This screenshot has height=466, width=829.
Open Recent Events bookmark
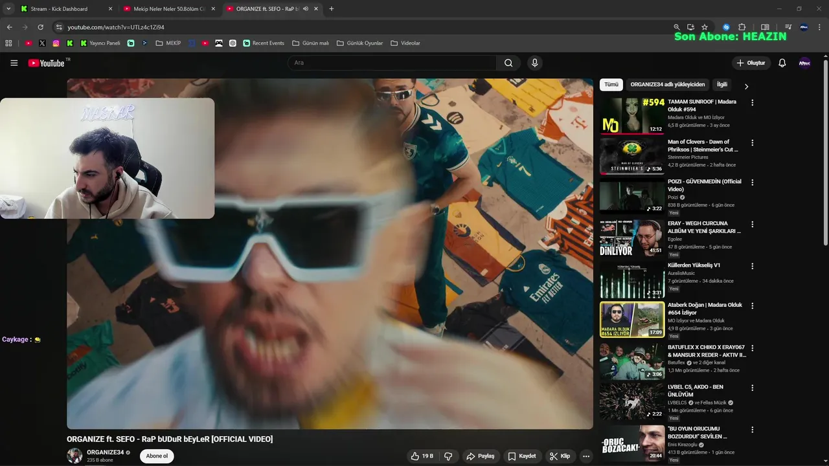coord(264,43)
